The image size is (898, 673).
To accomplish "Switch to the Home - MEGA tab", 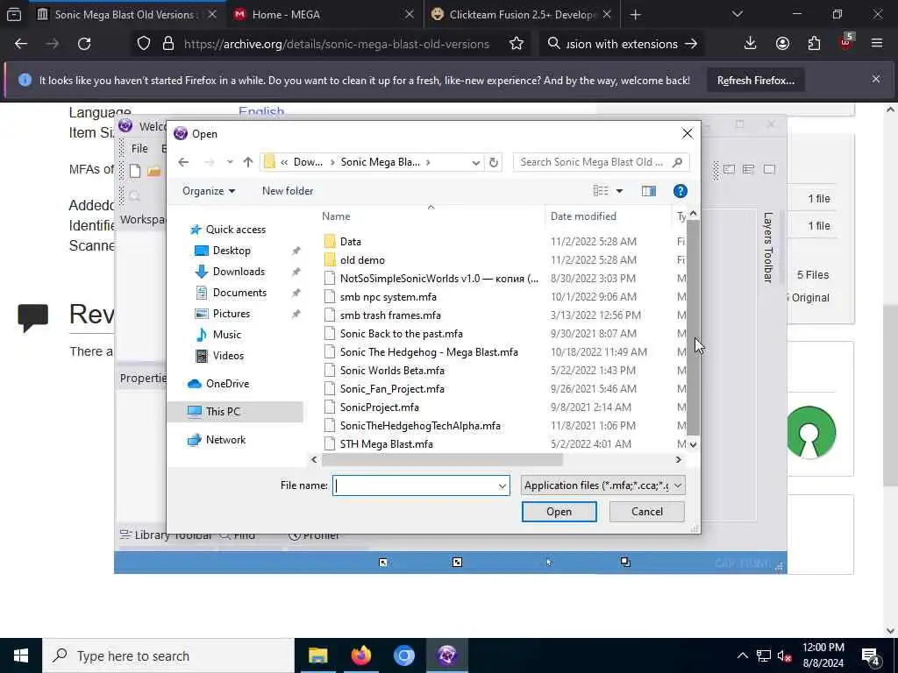I will [324, 15].
